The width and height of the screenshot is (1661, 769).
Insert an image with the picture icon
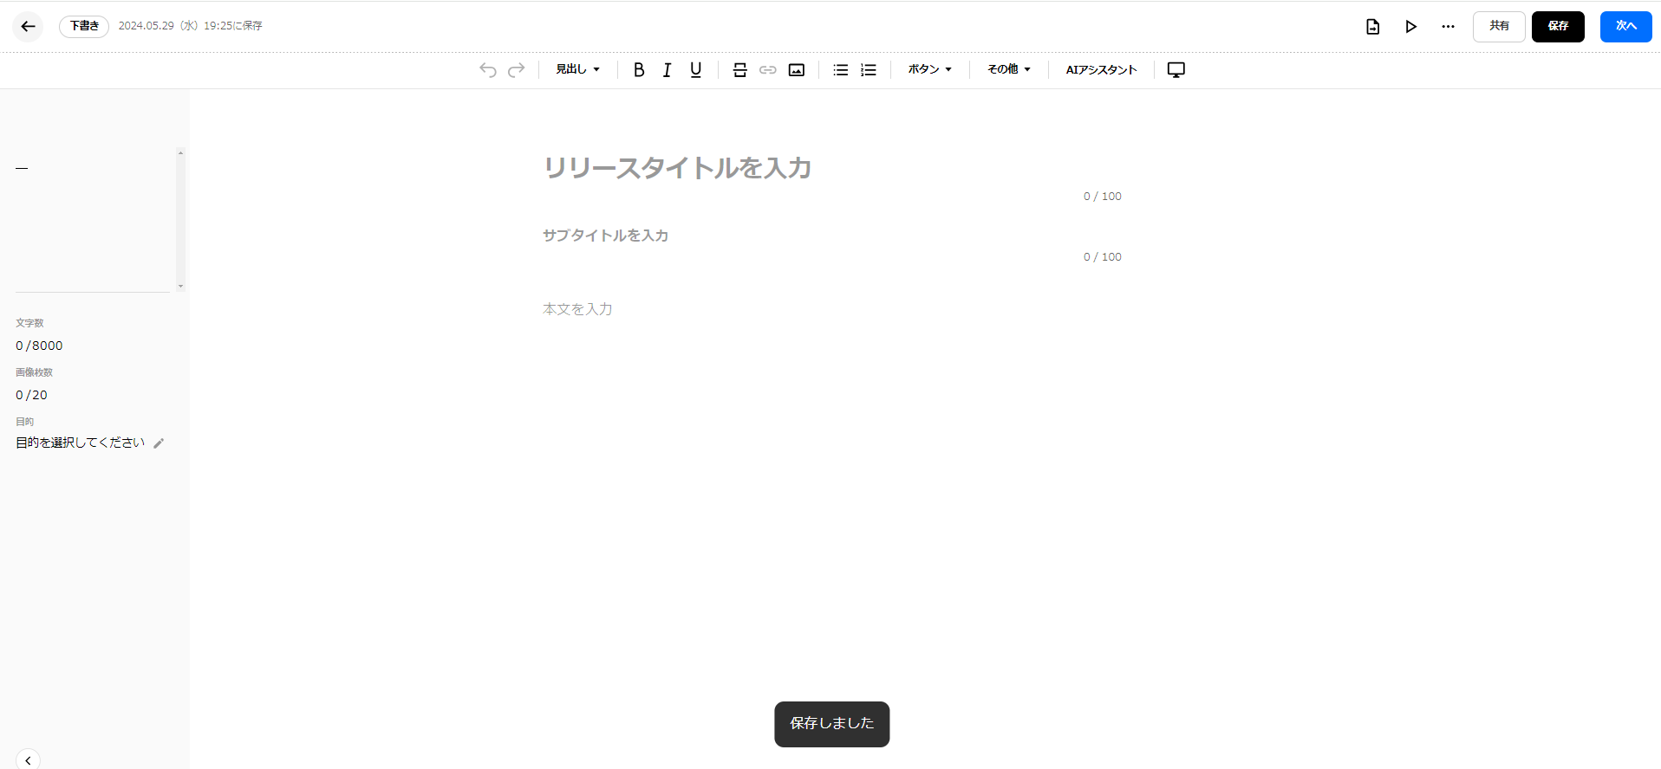click(x=797, y=70)
